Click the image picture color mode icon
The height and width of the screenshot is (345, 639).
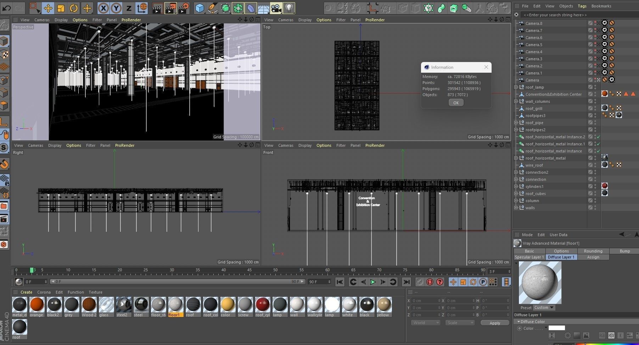tap(586, 335)
